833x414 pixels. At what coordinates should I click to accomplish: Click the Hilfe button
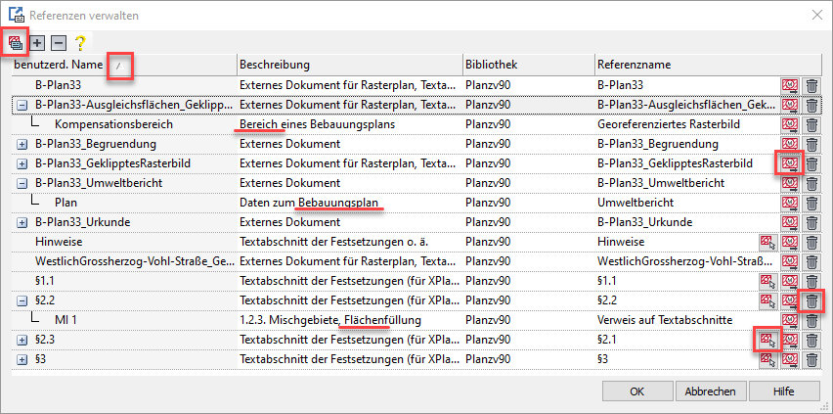pyautogui.click(x=782, y=391)
